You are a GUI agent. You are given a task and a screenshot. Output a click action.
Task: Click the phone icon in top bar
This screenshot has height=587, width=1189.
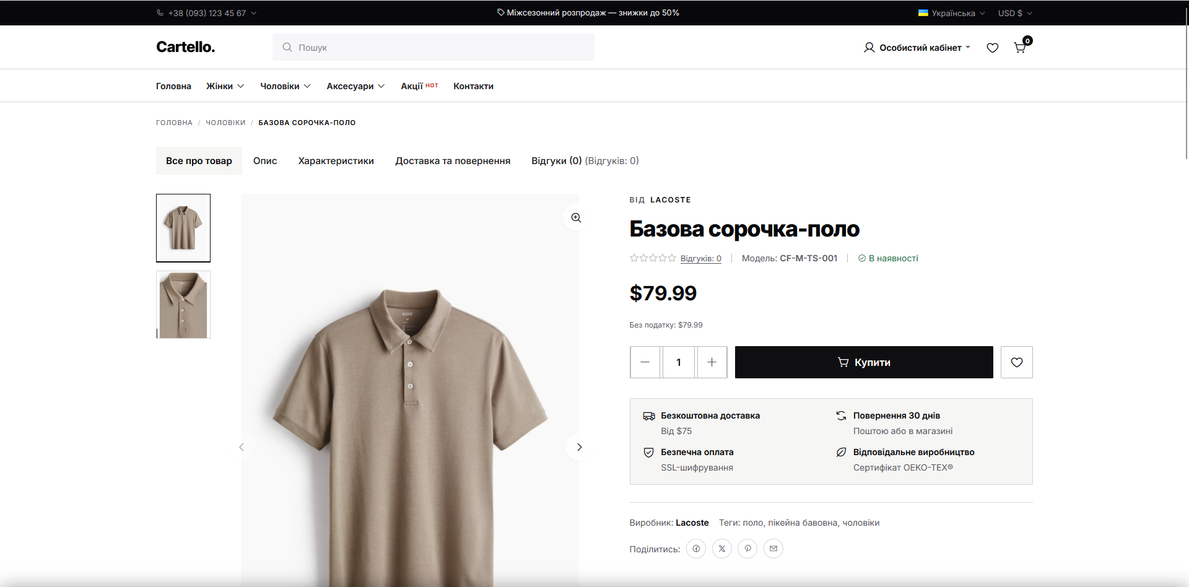[x=160, y=13]
